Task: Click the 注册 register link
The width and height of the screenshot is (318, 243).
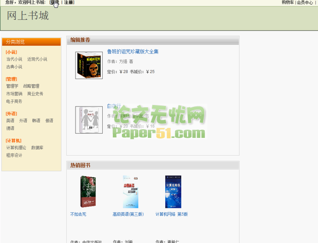Action: pyautogui.click(x=68, y=2)
